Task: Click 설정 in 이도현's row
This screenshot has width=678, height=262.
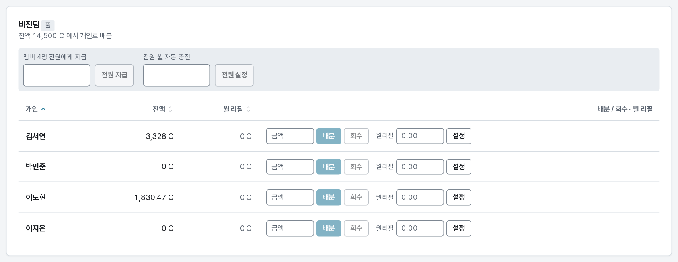Action: 459,197
